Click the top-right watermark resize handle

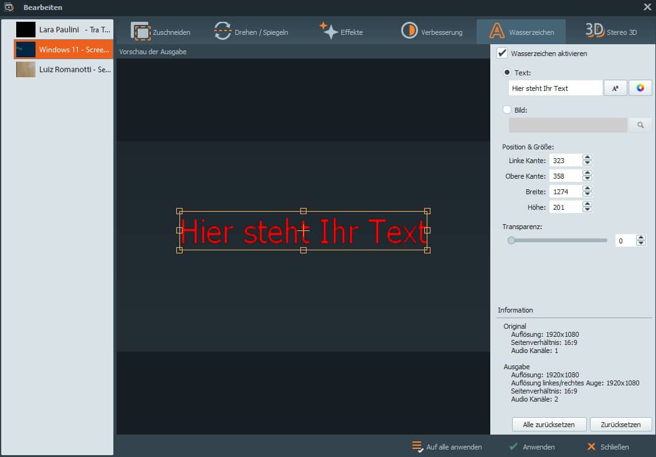pos(427,211)
